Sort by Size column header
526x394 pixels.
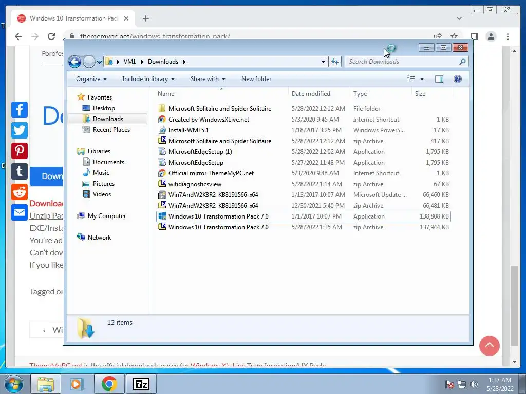[x=432, y=94]
